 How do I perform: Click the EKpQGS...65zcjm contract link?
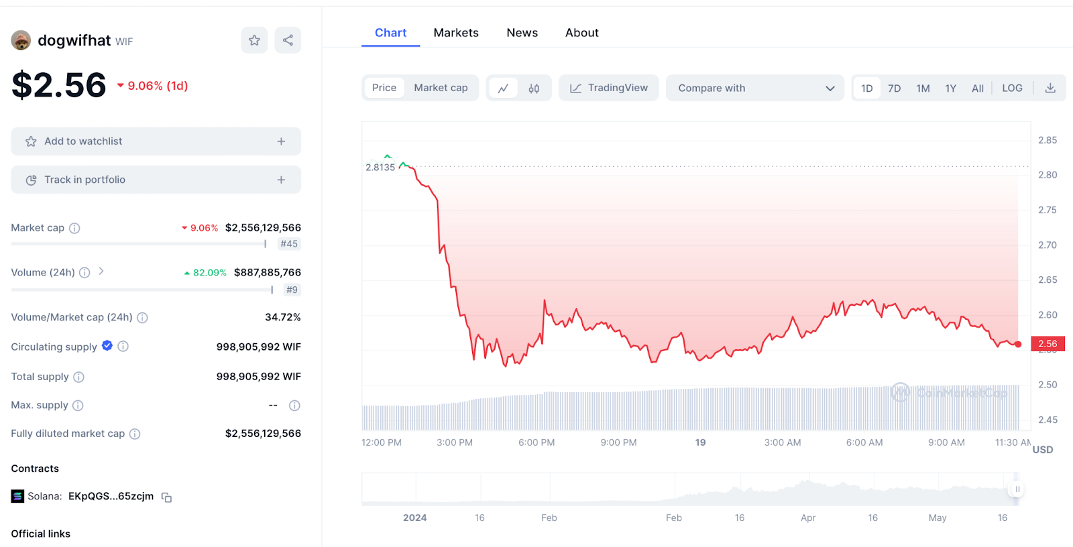point(111,497)
